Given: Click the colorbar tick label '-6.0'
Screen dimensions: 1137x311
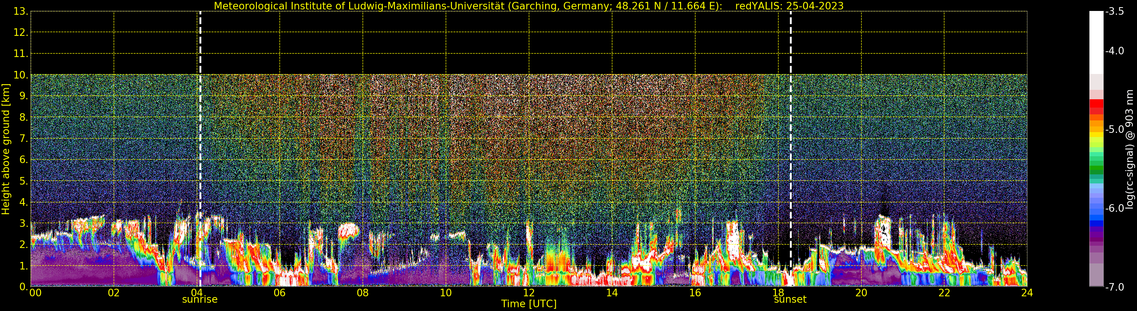Looking at the screenshot, I should (1115, 208).
